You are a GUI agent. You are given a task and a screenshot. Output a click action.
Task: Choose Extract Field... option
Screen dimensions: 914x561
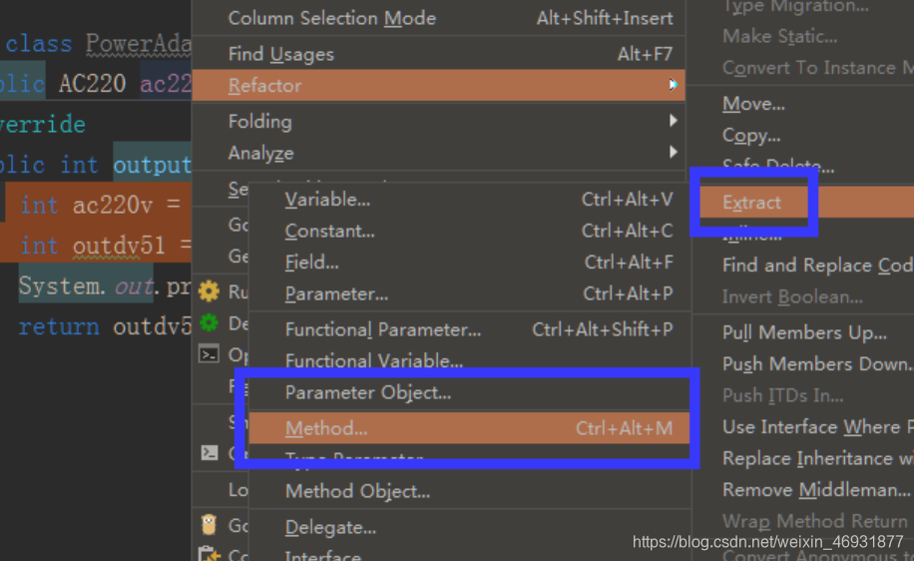[470, 263]
